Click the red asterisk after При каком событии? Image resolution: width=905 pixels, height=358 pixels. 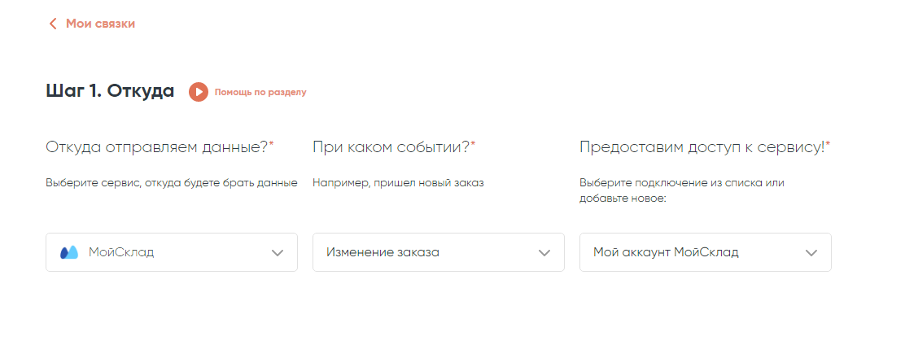473,144
